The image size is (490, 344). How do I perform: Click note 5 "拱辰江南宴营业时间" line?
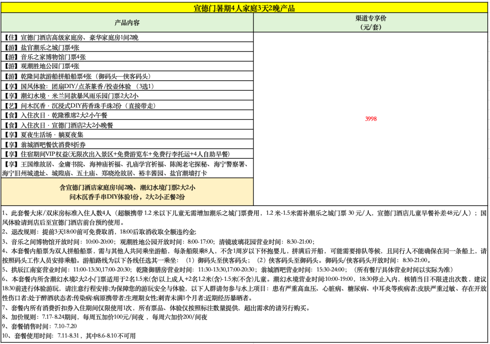[x=227, y=270]
